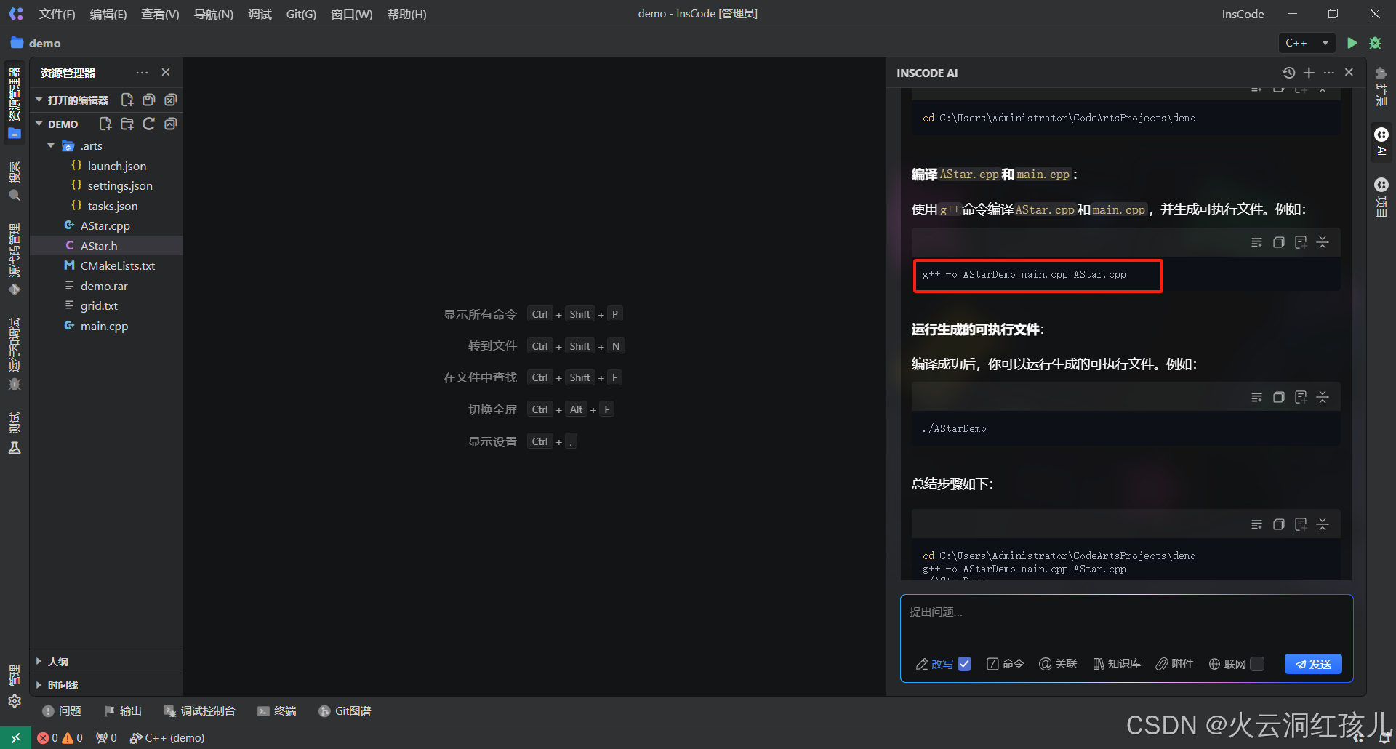
Task: Open the Explorer (资源管理器) sidebar view
Action: 15,103
